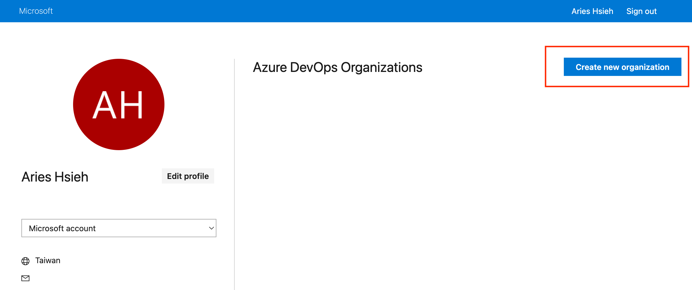The image size is (692, 290).
Task: Expand the Microsoft account dropdown chevron
Action: pos(211,228)
